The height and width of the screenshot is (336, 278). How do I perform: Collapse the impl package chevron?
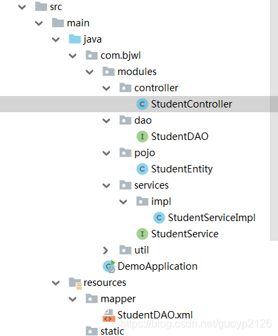point(123,201)
